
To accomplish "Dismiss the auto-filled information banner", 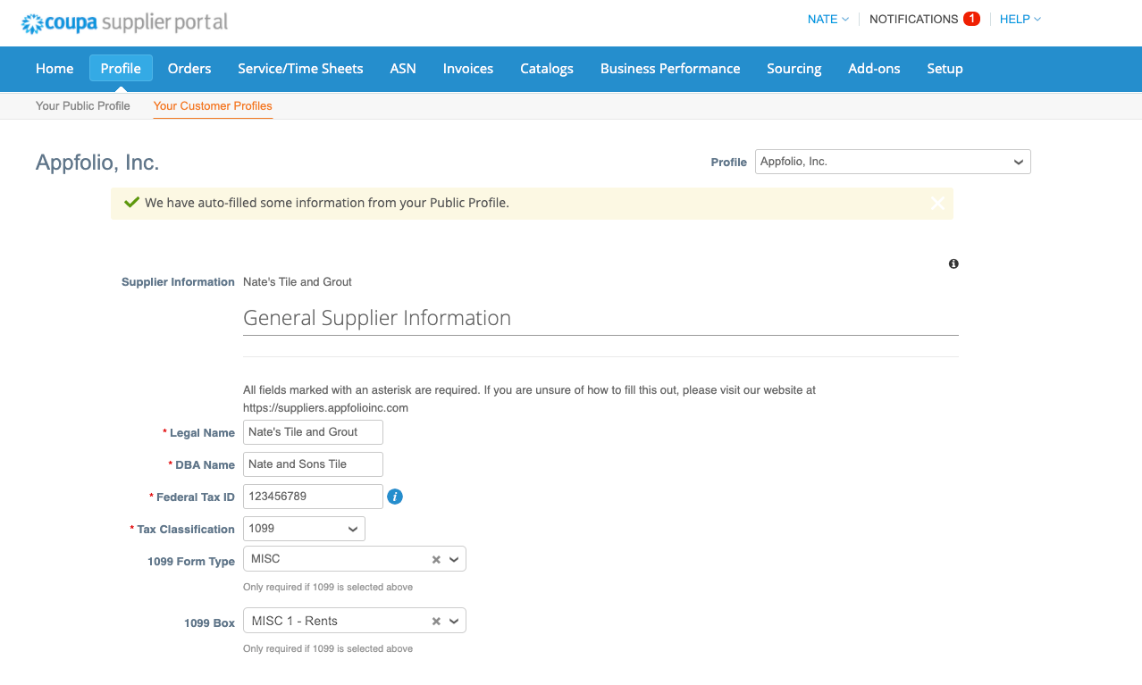I will [x=936, y=203].
